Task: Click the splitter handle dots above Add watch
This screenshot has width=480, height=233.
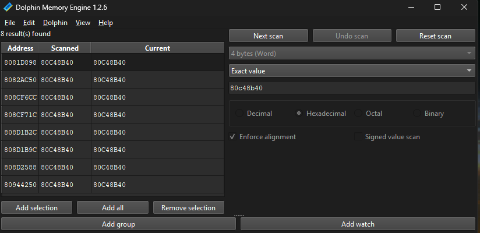Action: pos(239,216)
